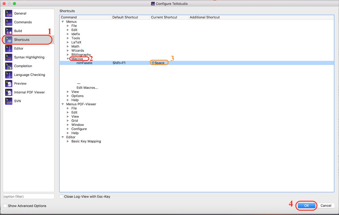Expand the LaTeX node

pos(68,42)
